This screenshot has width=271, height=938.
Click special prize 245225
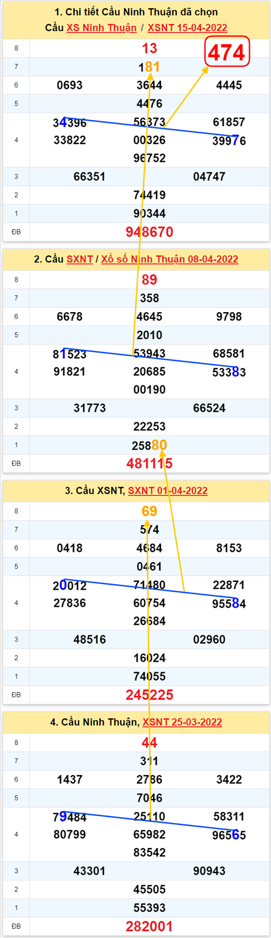coord(150,695)
